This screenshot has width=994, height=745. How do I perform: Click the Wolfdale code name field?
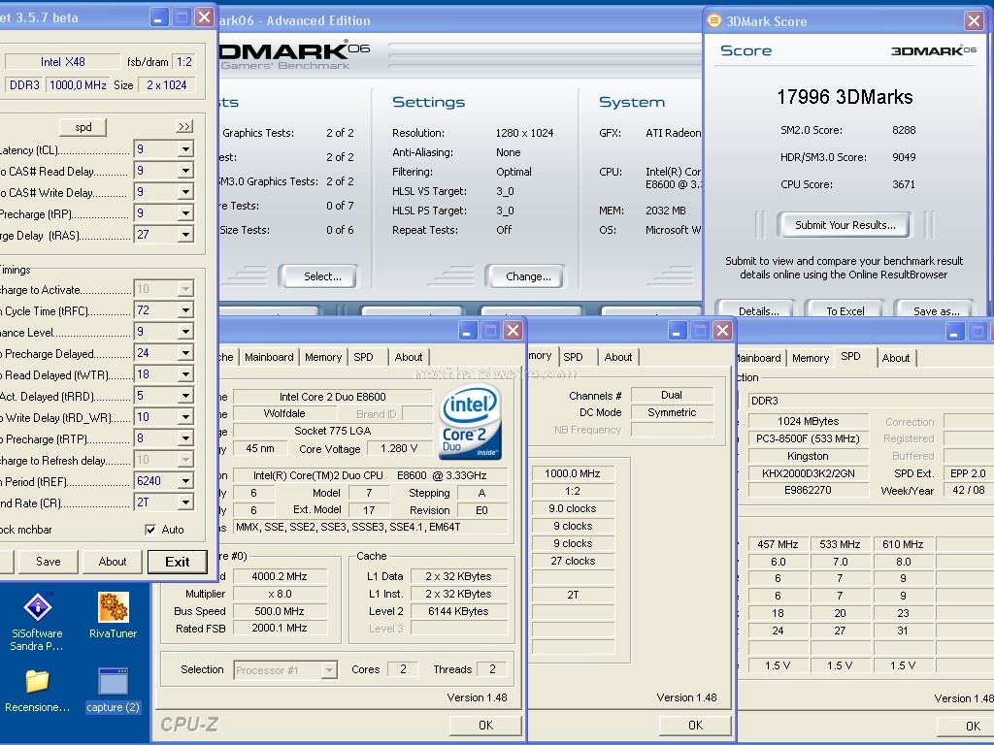point(284,413)
